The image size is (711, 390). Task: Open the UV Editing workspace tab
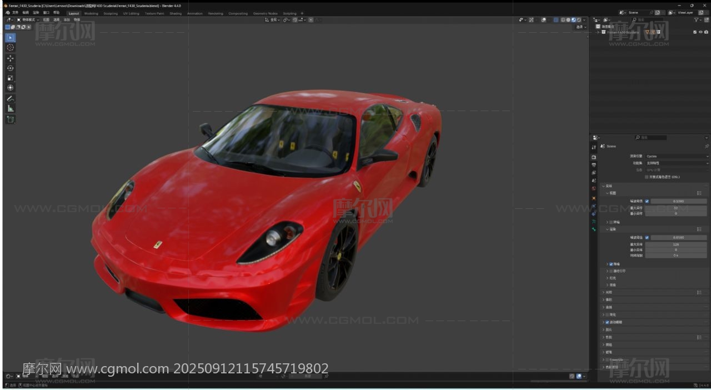coord(131,13)
